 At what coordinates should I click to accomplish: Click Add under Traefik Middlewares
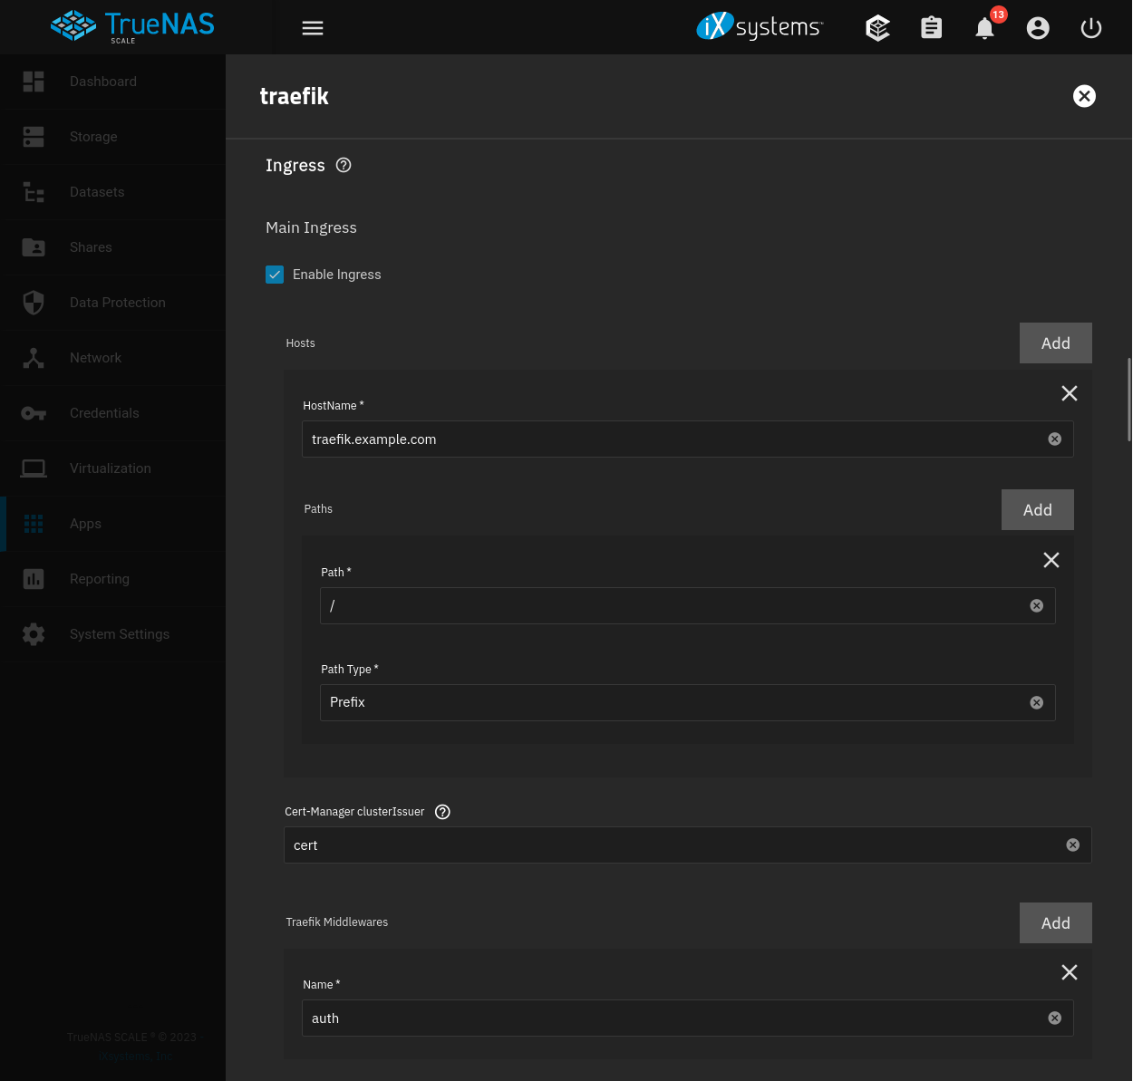coord(1055,922)
